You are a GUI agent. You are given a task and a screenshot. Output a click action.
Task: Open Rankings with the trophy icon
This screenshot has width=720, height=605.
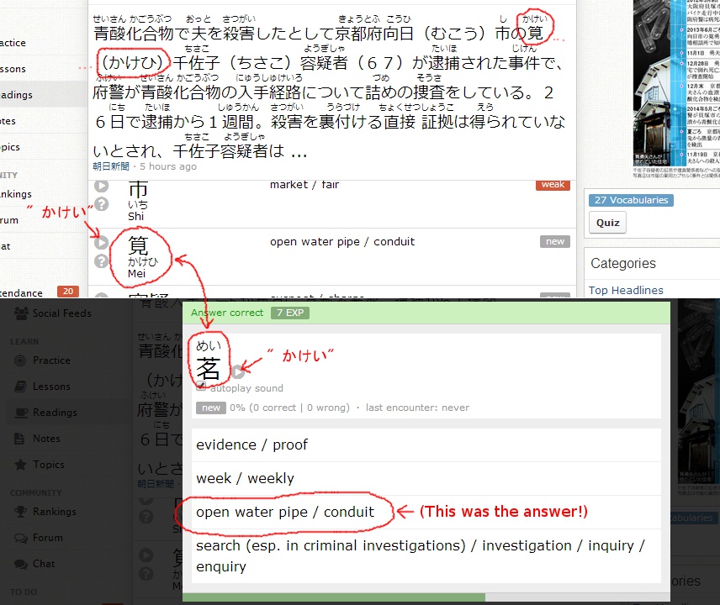pos(54,512)
